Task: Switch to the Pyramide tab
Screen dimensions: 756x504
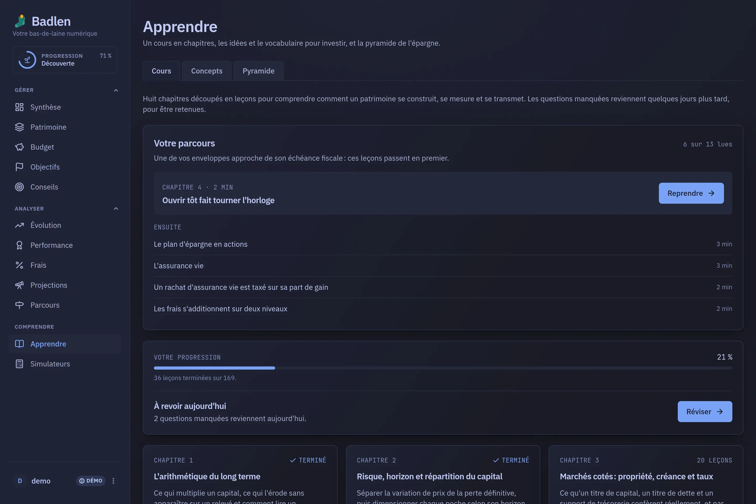Action: click(258, 71)
